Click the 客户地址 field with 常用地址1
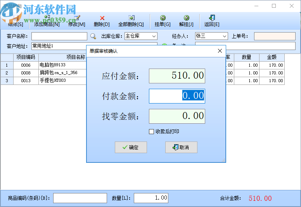Screen dimensions: 301x207 tap(59, 46)
